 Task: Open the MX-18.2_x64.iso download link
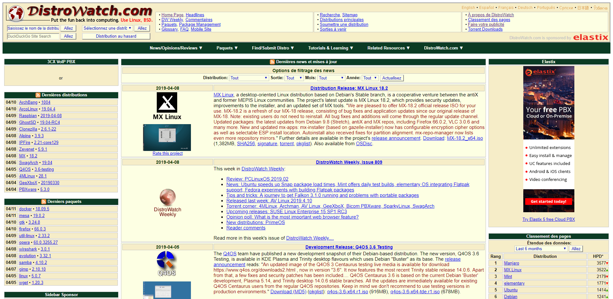(x=465, y=138)
